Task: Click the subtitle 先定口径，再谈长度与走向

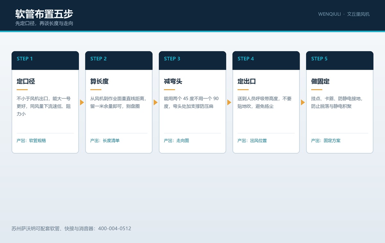Action: click(44, 23)
